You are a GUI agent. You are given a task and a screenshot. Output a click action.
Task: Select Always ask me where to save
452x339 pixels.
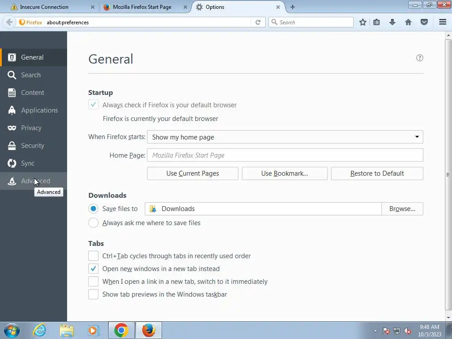(x=94, y=222)
